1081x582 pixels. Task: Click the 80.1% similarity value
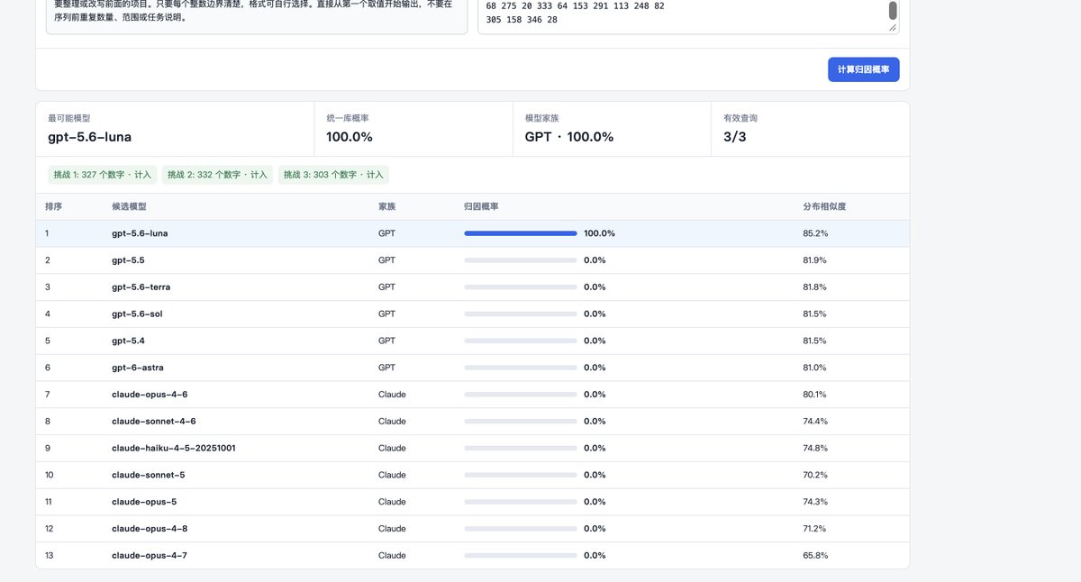(x=815, y=395)
